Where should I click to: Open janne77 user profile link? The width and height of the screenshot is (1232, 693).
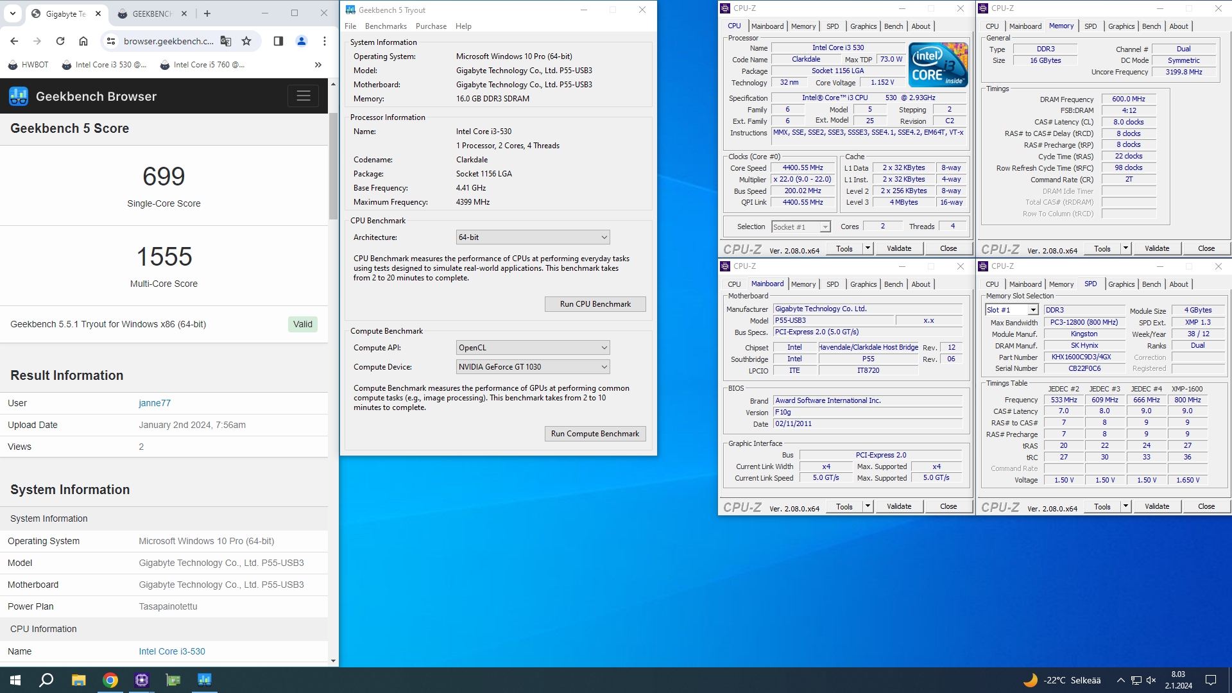[x=155, y=403]
